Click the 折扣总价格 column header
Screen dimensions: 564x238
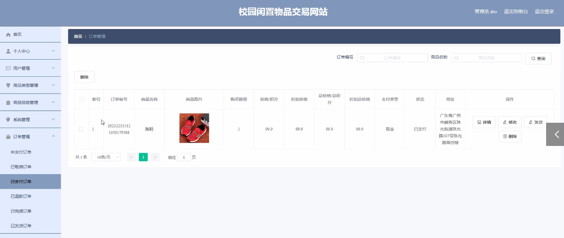(x=360, y=100)
